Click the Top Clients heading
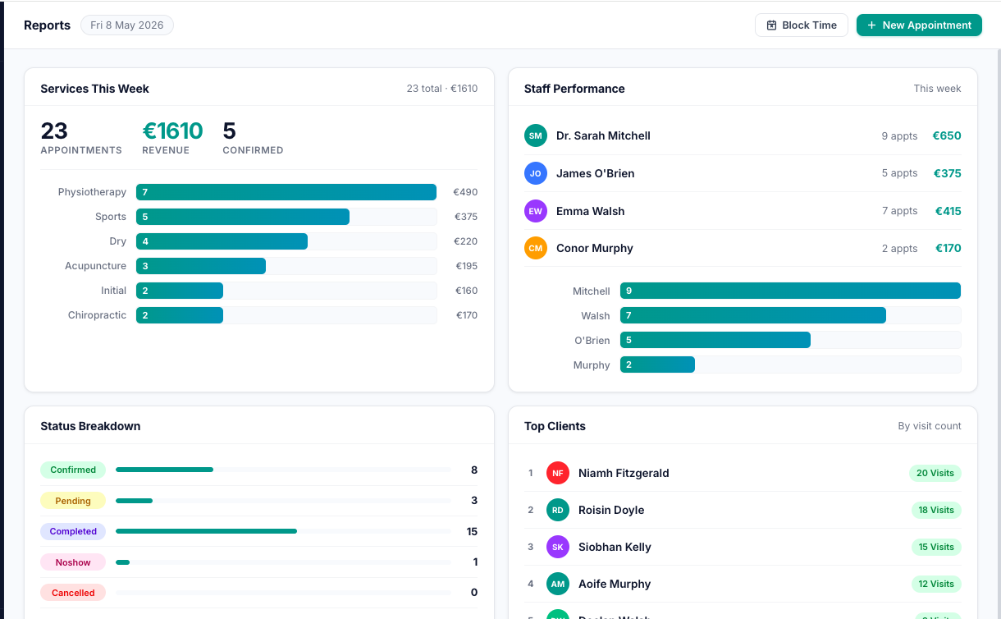The image size is (1001, 619). coord(555,426)
